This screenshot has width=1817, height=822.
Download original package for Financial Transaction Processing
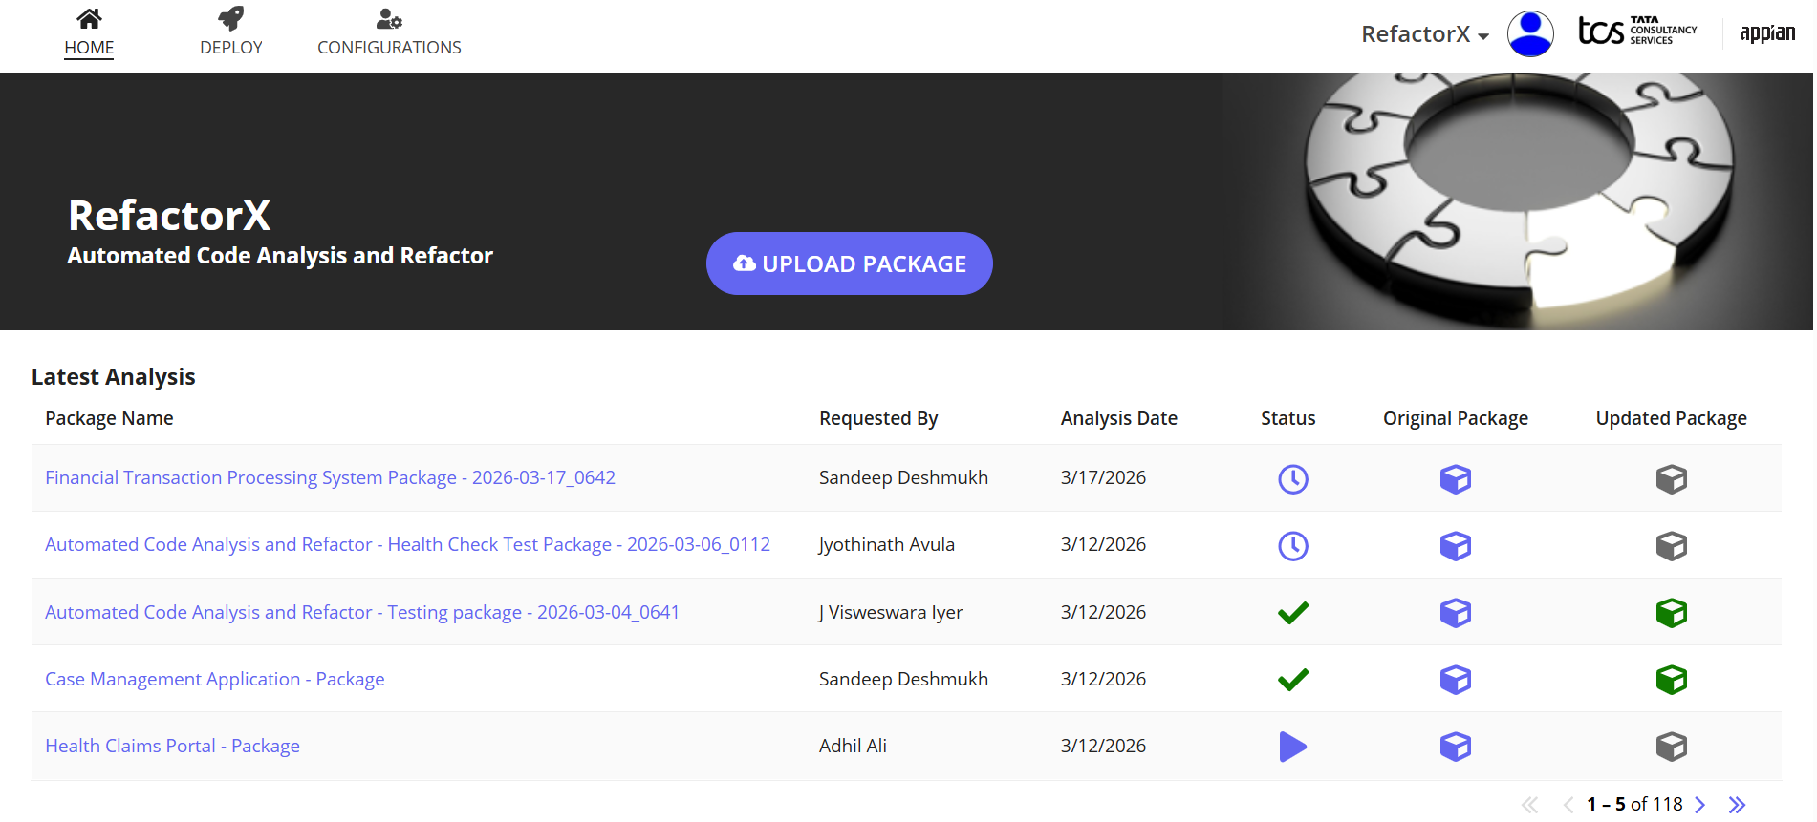tap(1455, 478)
